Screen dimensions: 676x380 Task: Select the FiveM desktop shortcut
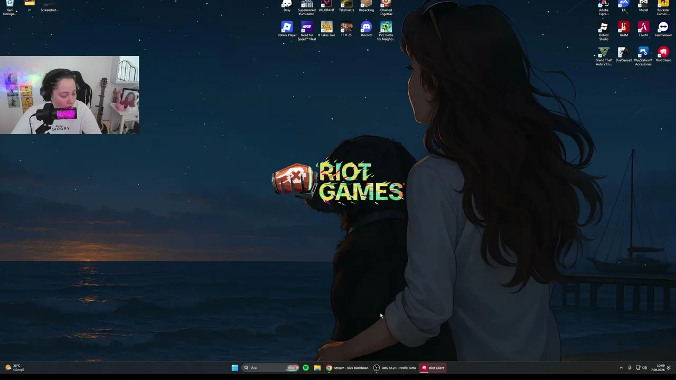tap(643, 30)
